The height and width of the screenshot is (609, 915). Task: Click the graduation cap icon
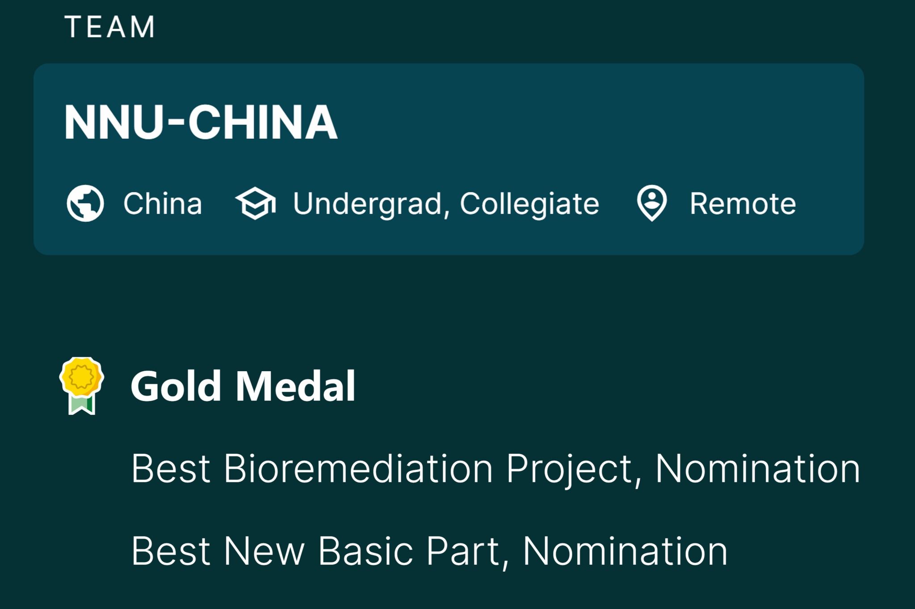coord(256,203)
